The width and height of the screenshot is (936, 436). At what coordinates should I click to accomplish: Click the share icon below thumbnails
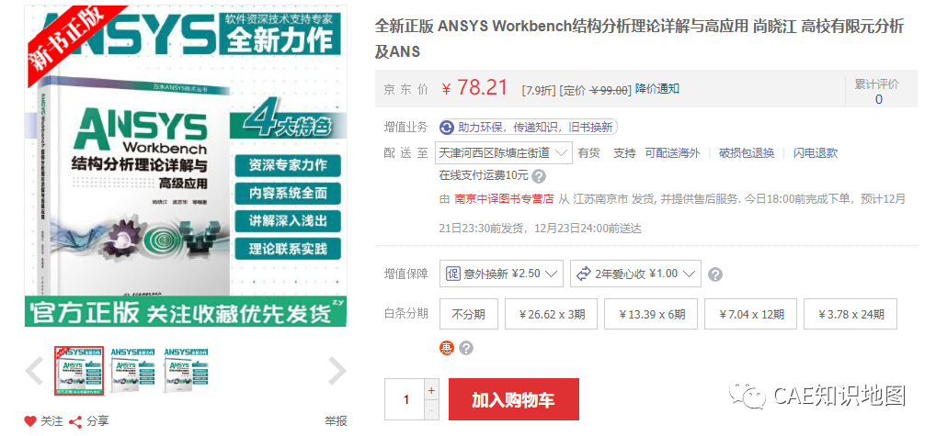[77, 421]
